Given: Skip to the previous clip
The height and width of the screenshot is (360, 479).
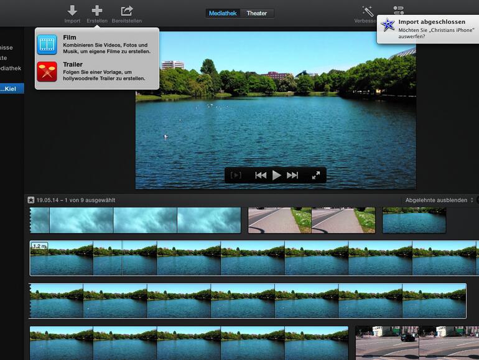Looking at the screenshot, I should (261, 176).
